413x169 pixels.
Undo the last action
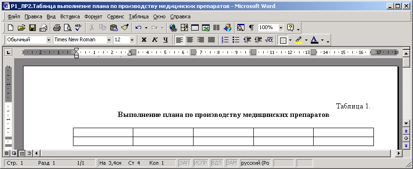pyautogui.click(x=138, y=27)
